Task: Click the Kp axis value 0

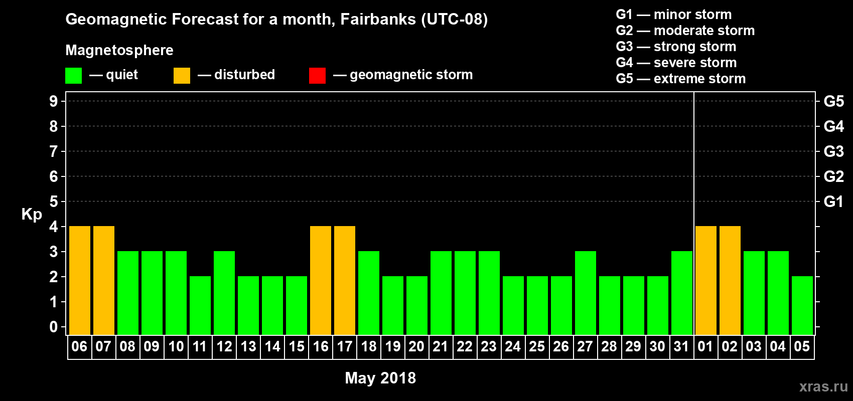Action: [x=54, y=327]
